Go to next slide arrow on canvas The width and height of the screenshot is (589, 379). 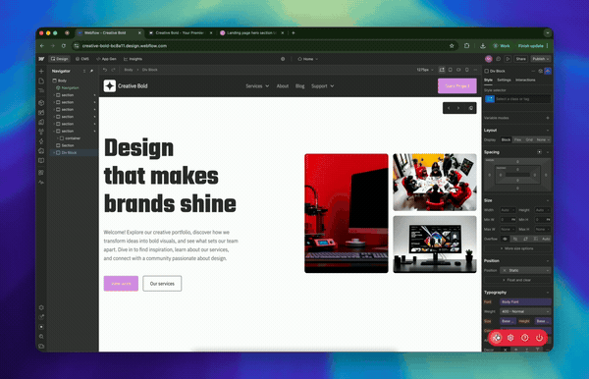tap(458, 108)
